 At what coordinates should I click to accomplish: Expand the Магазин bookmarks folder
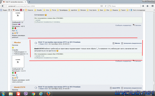pos(82,10)
